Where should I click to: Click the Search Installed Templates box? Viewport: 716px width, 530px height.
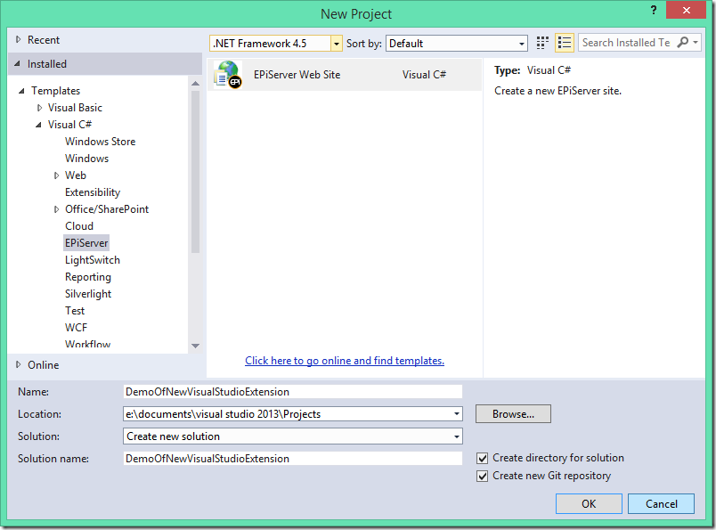628,43
